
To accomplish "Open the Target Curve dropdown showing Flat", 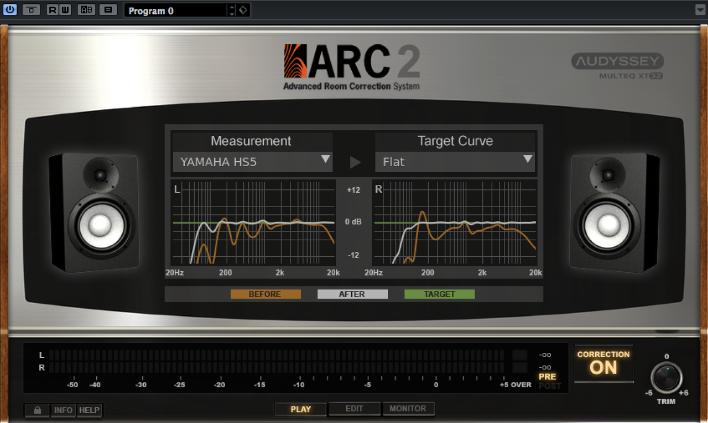I will (455, 162).
